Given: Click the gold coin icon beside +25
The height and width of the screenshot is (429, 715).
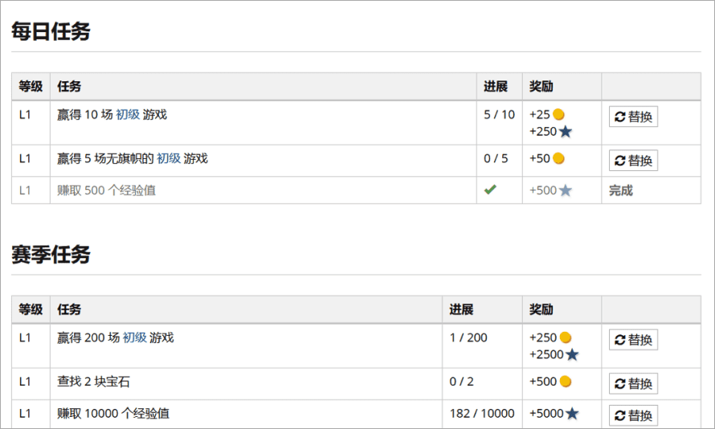Looking at the screenshot, I should (x=558, y=114).
